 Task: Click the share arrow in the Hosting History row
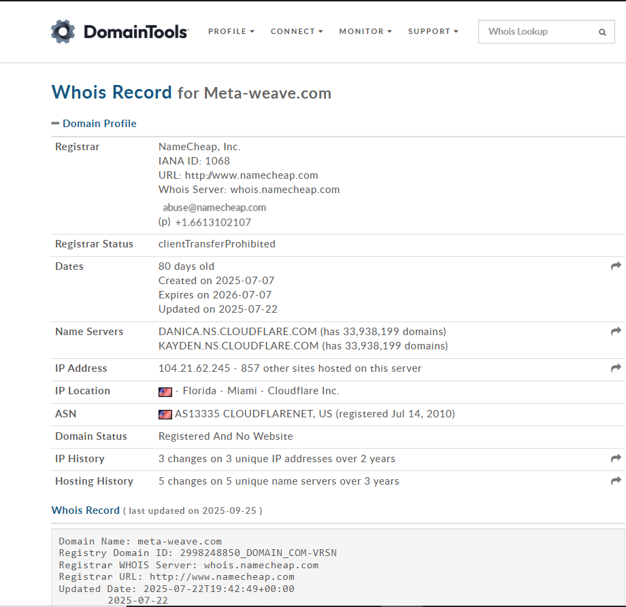click(x=616, y=481)
